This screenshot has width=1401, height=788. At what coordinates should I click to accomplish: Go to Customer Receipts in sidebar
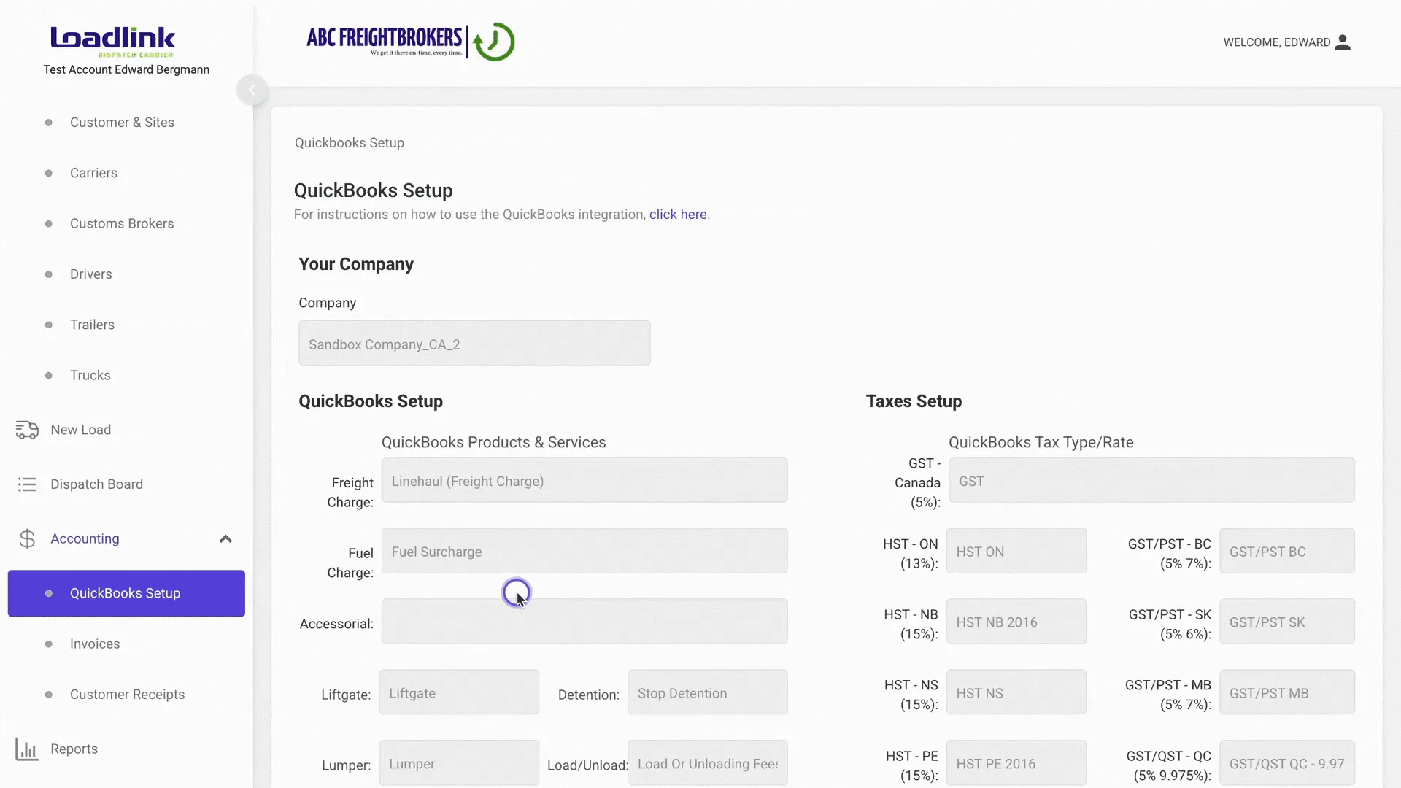127,695
